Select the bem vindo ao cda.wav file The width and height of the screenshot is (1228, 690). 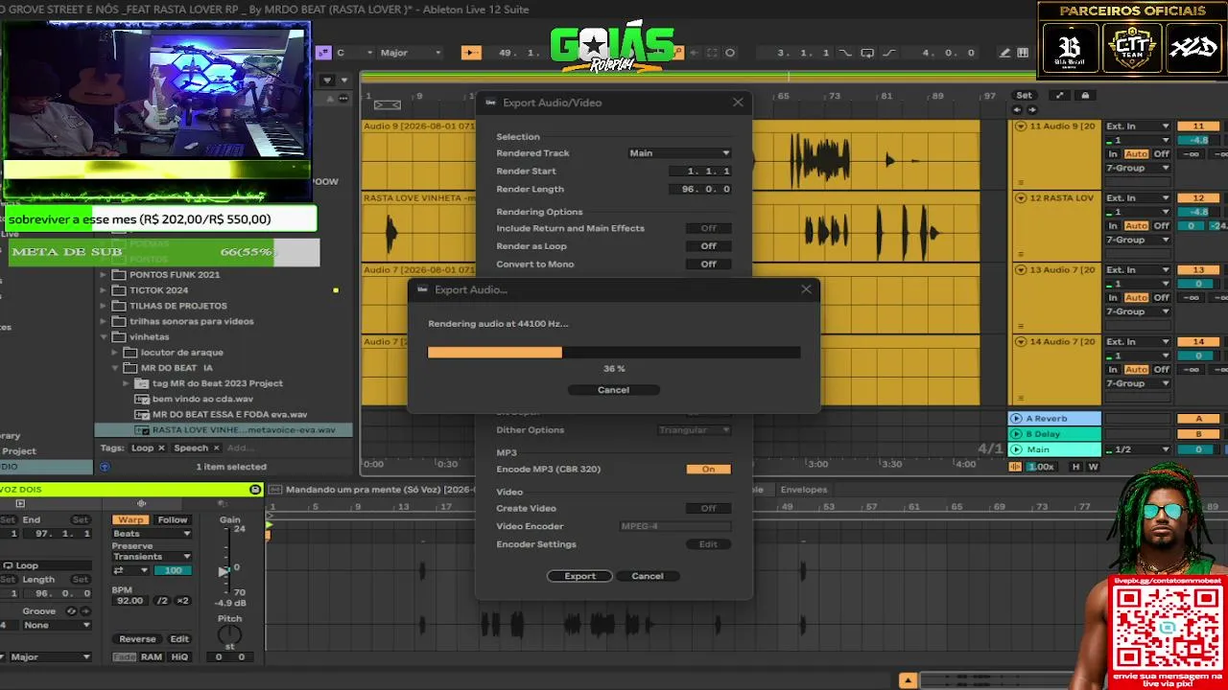202,399
